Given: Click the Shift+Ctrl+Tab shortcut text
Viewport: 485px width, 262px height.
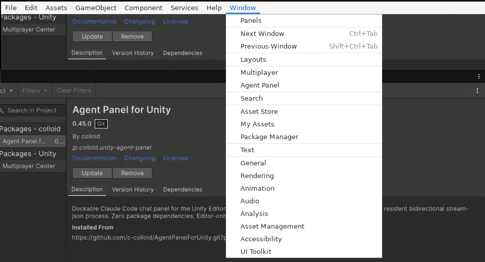Looking at the screenshot, I should (x=353, y=46).
